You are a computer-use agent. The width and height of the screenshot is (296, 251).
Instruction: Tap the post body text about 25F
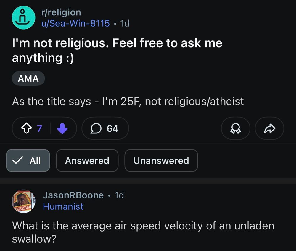pos(128,102)
